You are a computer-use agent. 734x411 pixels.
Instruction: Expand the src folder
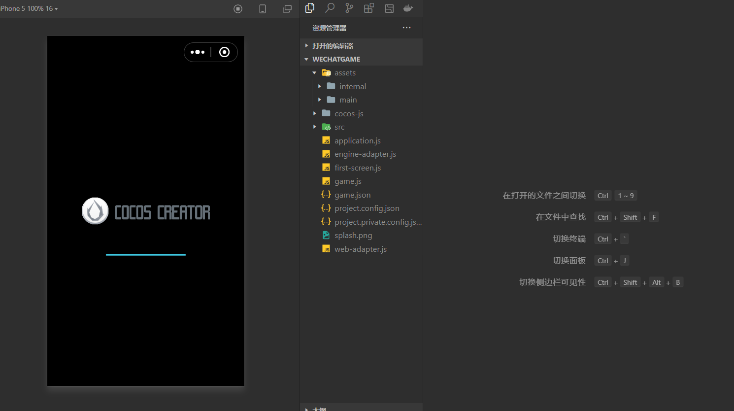click(361, 127)
